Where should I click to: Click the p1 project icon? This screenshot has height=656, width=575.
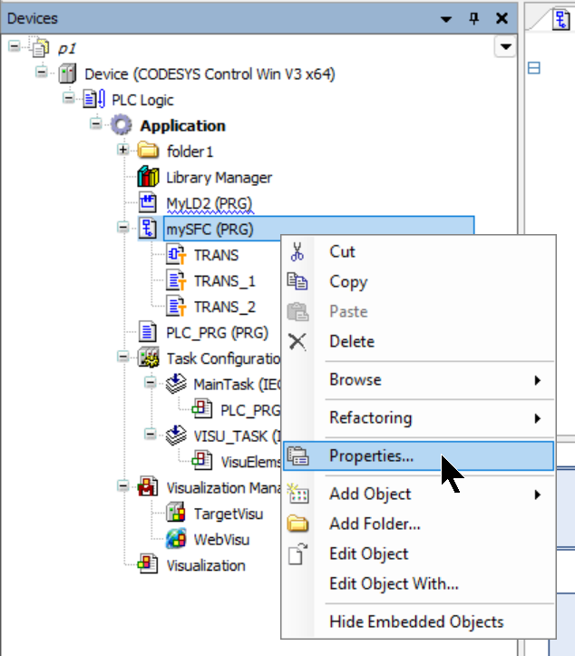pos(40,48)
